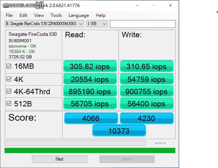Viewport: 218px width, 168px height.
Task: Minimize the benchmark window
Action: 137,5
